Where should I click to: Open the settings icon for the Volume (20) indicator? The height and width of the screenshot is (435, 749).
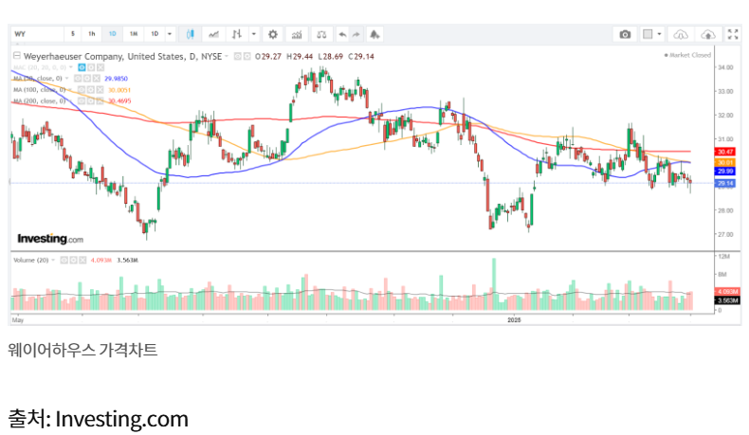[x=74, y=261]
